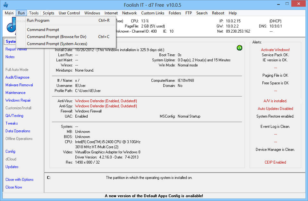Maximize the d7 Free window
308x201 pixels.
coord(287,4)
